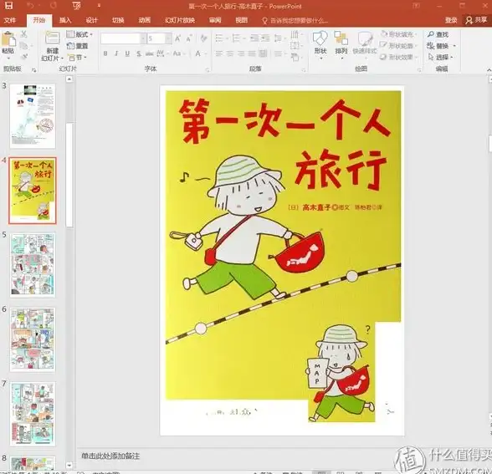Click the Font Color (A) swatch

coord(198,54)
